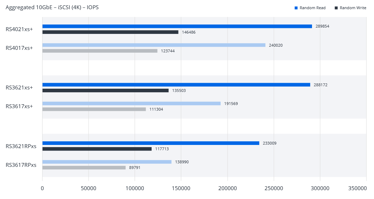Click the value 89791
Image resolution: width=374 pixels, height=199 pixels.
click(x=135, y=168)
